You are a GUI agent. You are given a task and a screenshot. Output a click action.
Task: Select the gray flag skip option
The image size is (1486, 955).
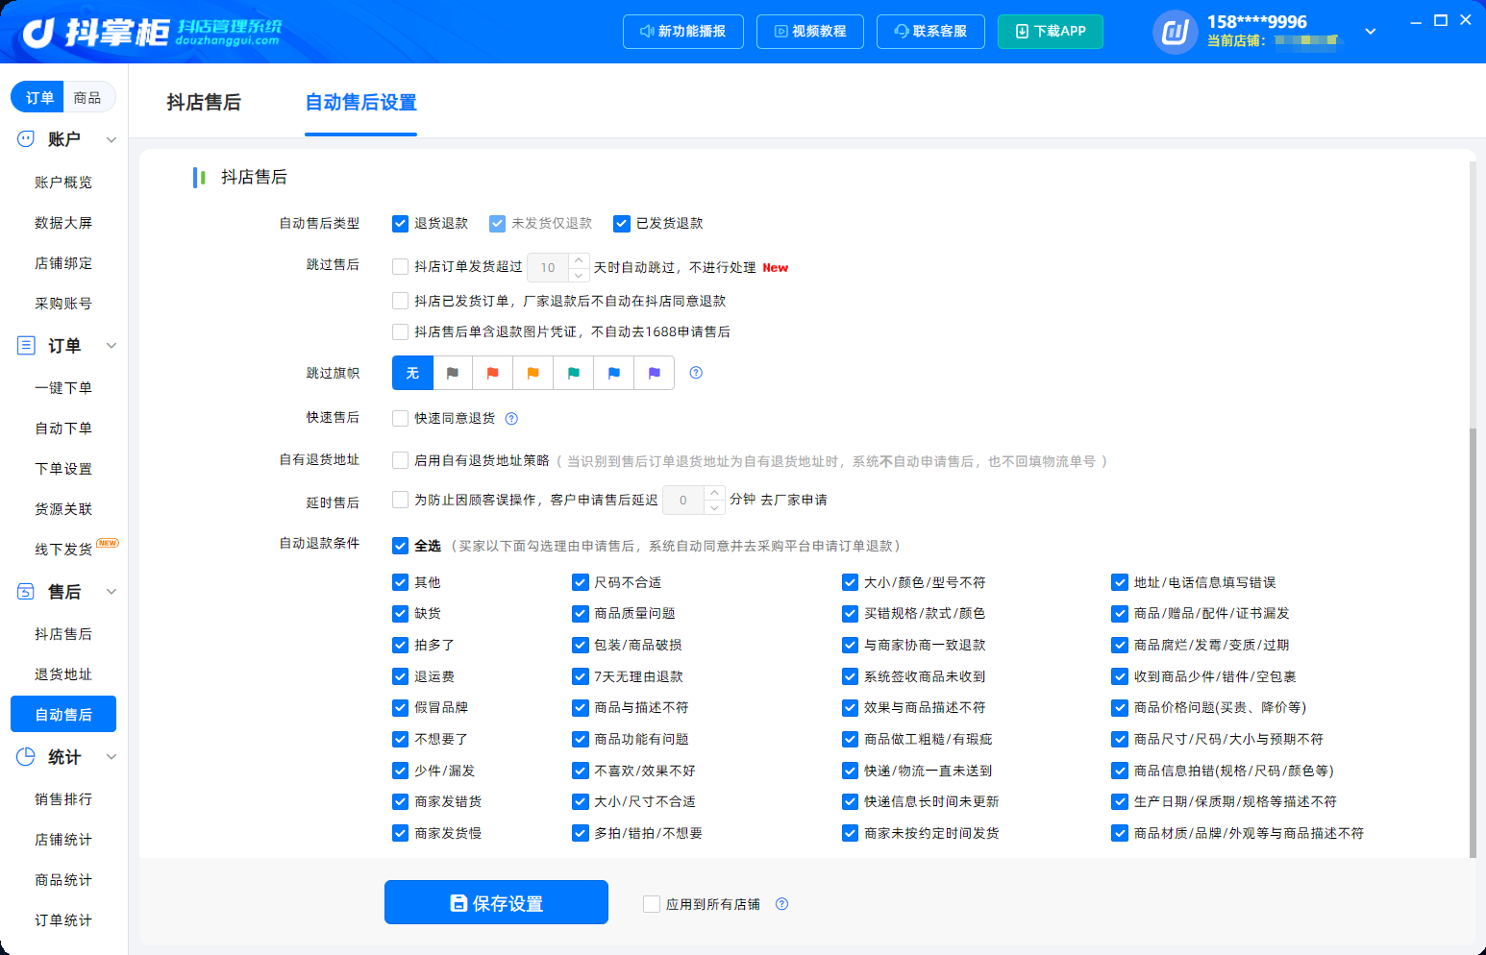pyautogui.click(x=453, y=373)
